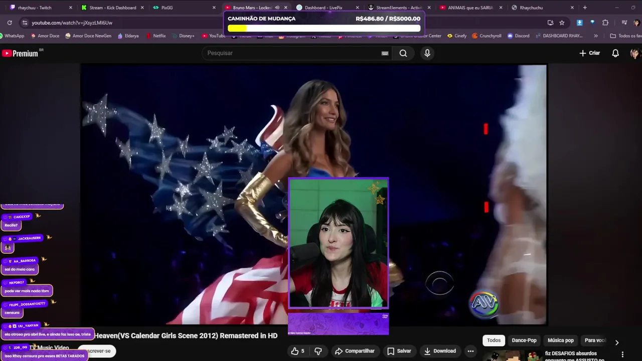Expand hidden bookmarks with the chevron
Viewport: 642px width, 361px height.
click(x=596, y=36)
